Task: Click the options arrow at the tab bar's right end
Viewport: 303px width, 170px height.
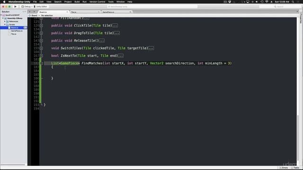Action: tap(297, 12)
